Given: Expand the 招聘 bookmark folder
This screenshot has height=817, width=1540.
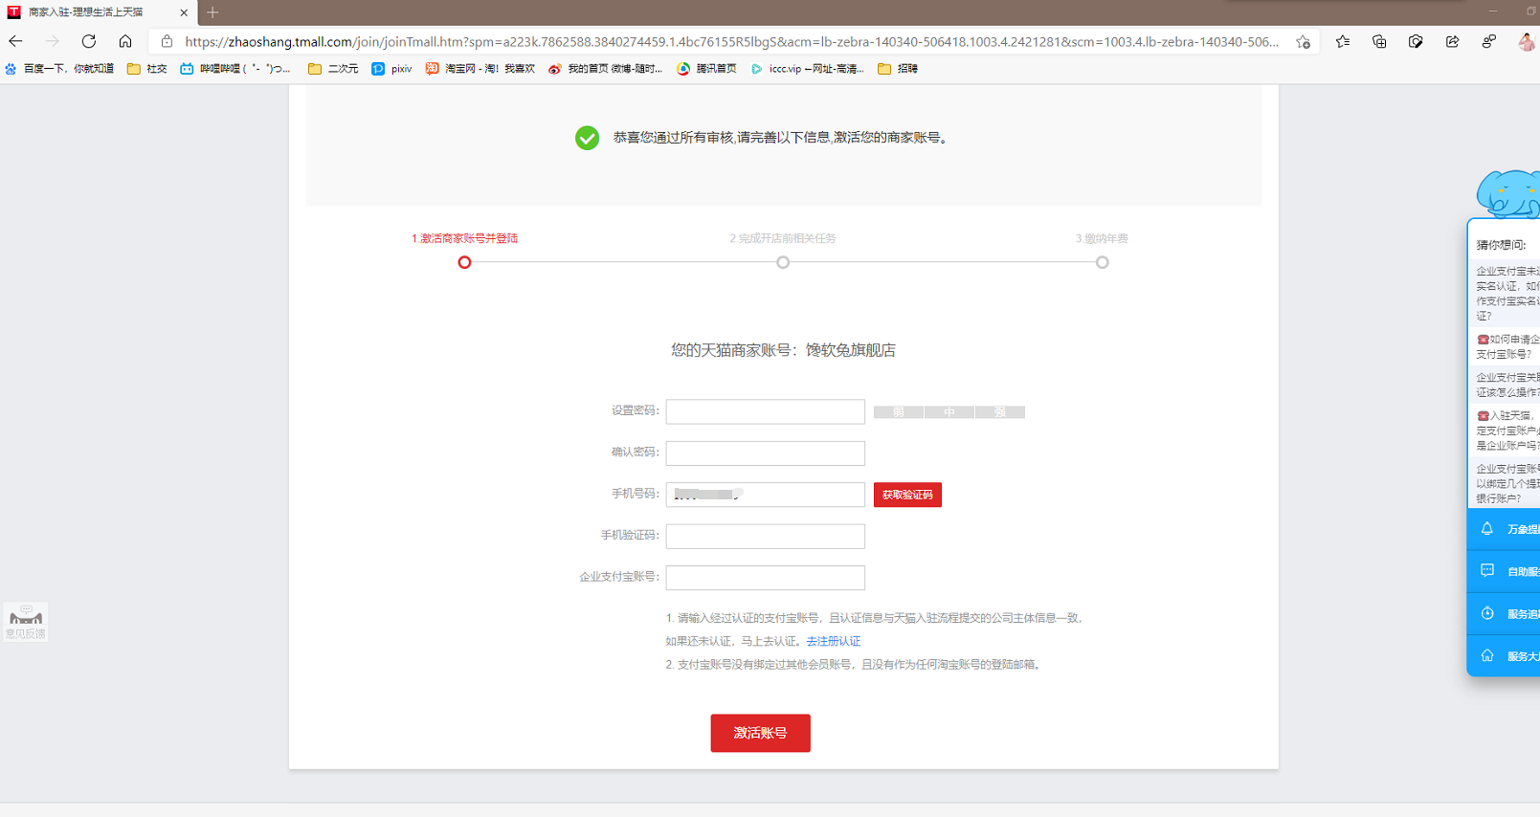Looking at the screenshot, I should 898,69.
